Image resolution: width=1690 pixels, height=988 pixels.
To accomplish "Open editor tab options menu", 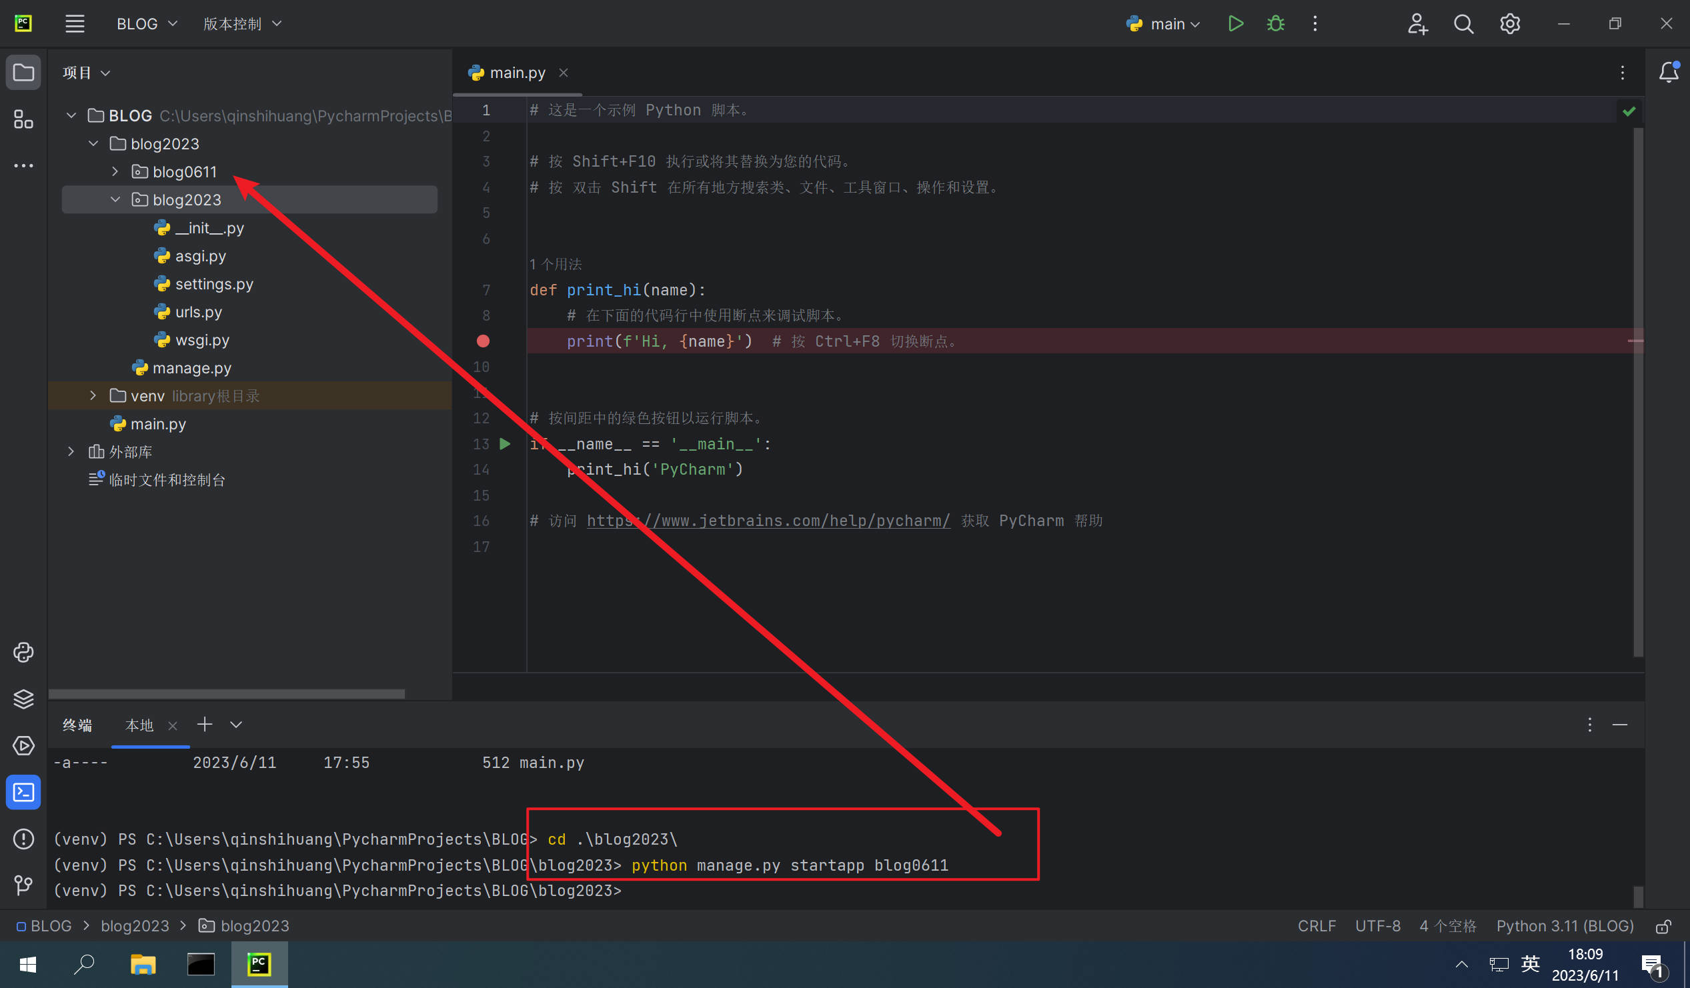I will 1622,73.
